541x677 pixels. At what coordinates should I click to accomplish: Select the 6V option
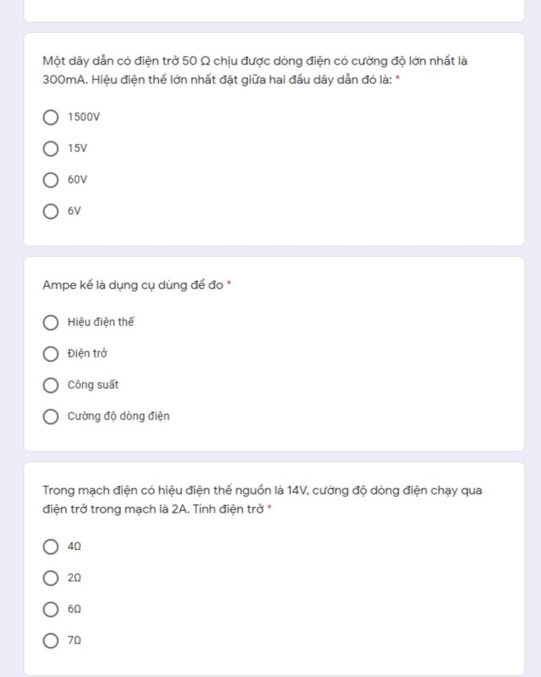click(x=50, y=212)
